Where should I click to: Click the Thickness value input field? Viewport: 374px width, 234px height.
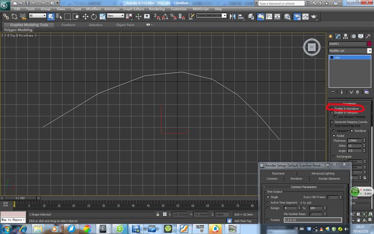(354, 140)
